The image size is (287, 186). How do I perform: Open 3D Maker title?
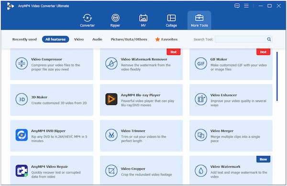39,97
